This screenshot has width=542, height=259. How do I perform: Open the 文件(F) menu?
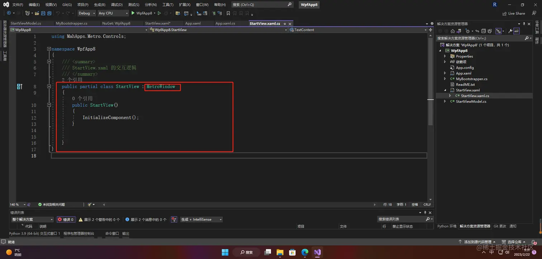[x=18, y=5]
